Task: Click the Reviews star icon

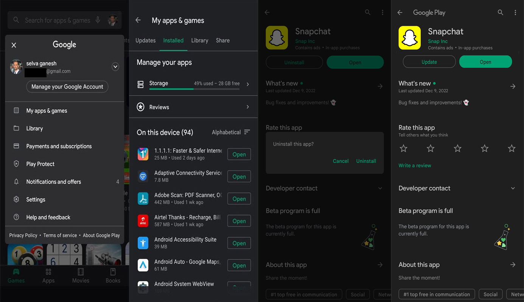Action: 140,107
